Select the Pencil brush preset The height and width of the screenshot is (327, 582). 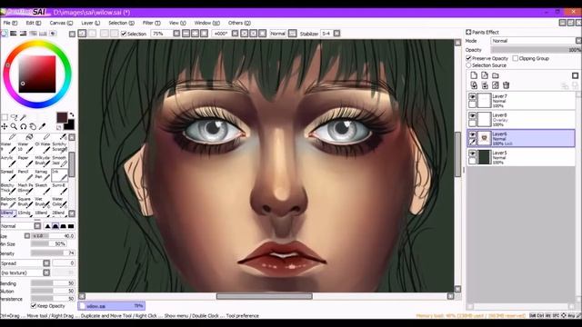tap(25, 174)
